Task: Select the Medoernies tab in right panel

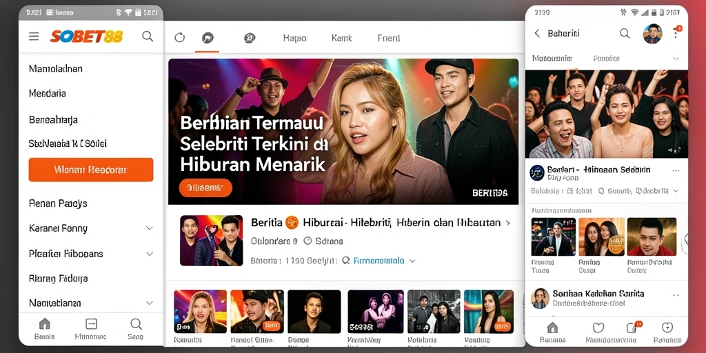Action: point(552,58)
